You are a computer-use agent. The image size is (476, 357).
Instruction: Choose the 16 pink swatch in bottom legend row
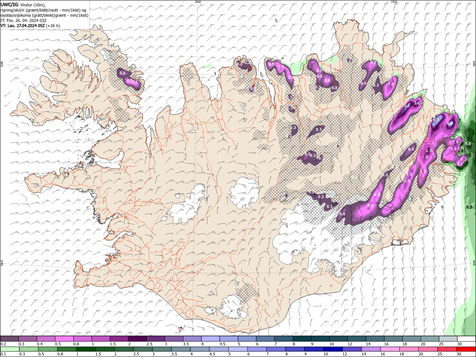pyautogui.click(x=390, y=349)
